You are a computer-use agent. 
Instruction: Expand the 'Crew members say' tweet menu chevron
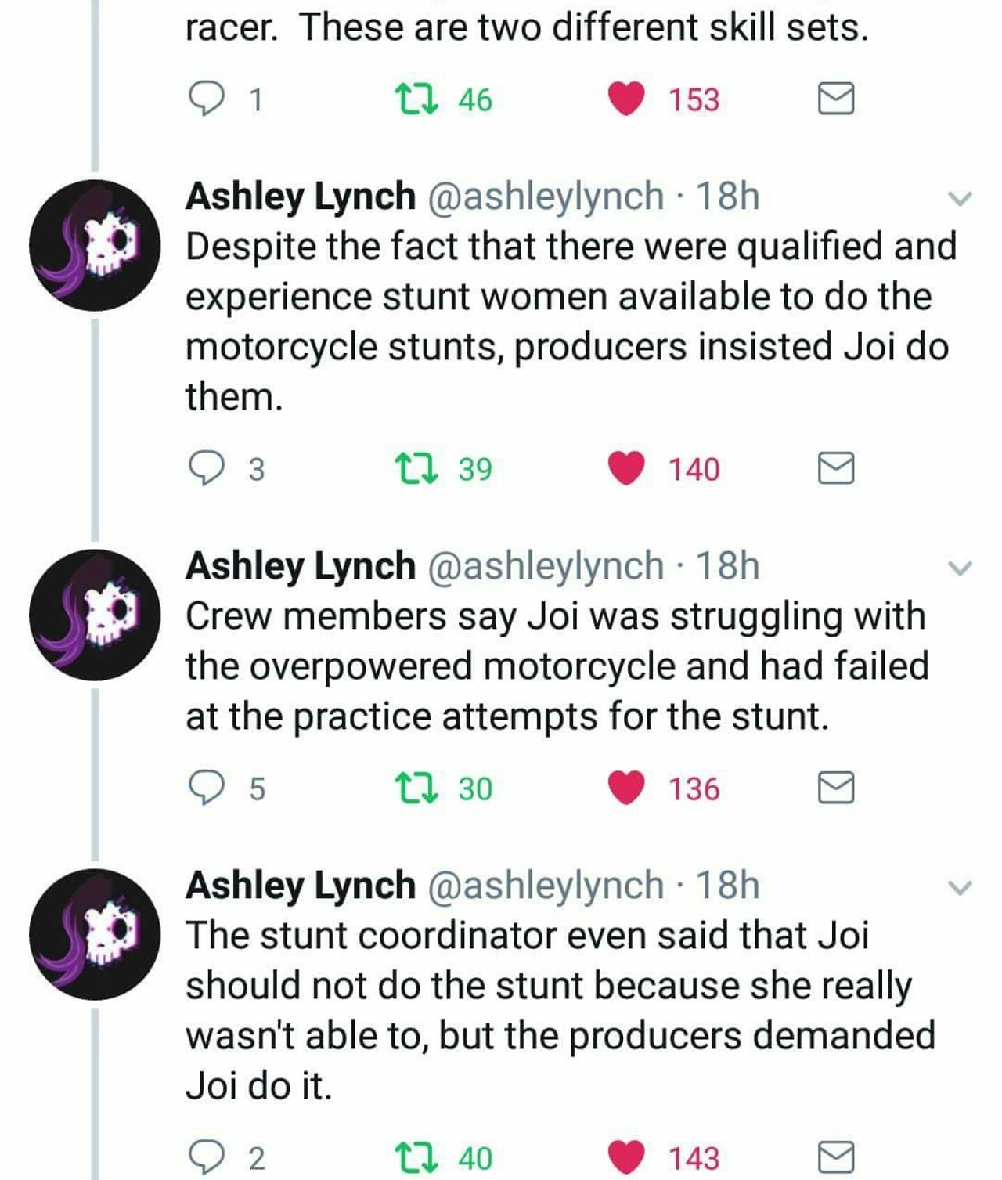tap(960, 568)
